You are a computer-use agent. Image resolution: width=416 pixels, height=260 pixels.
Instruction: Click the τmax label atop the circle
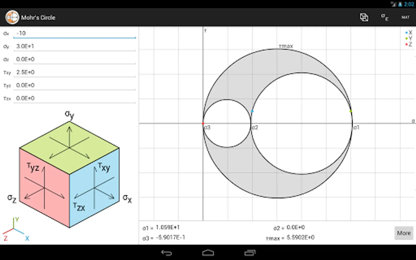pos(286,46)
